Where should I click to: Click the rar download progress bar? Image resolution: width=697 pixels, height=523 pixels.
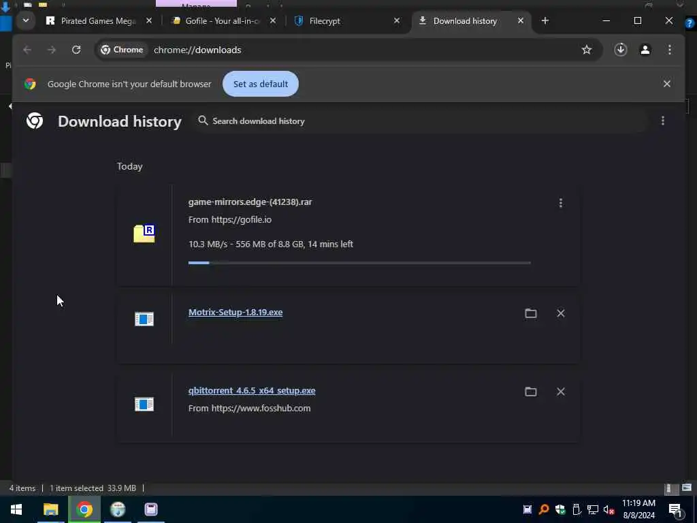coord(359,263)
